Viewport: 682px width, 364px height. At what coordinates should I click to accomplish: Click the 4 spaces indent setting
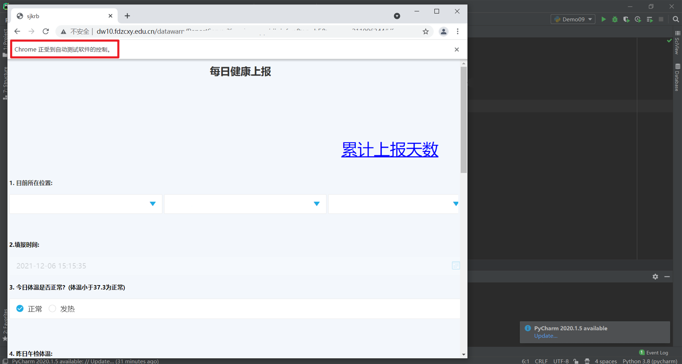tap(605, 361)
